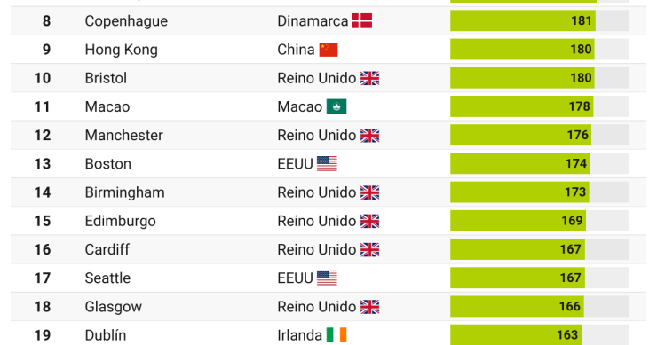Click the bar value 176 for Manchester
The width and height of the screenshot is (657, 345).
pos(577,135)
